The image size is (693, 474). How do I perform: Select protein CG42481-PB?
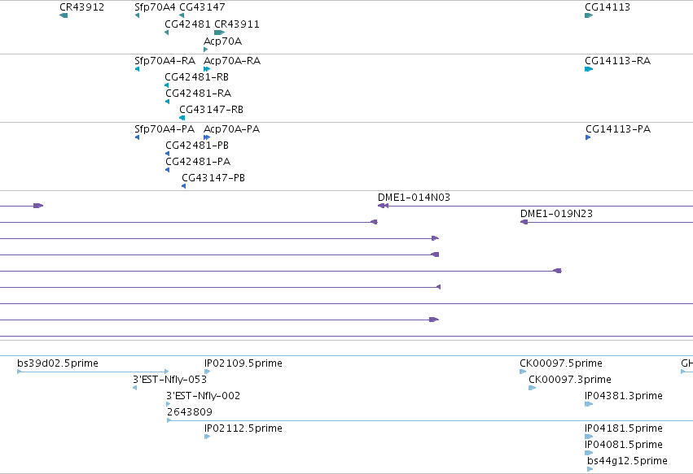pyautogui.click(x=197, y=146)
